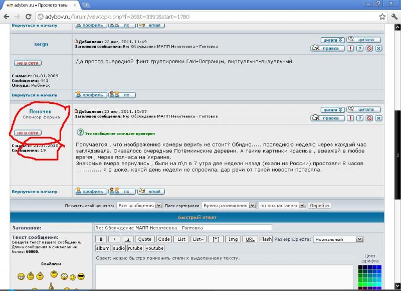Click the youtube BBCode button
The image size is (401, 291).
point(154,248)
